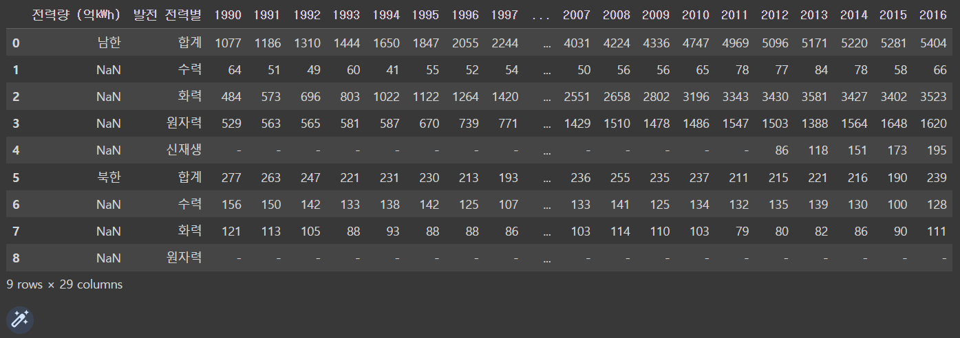Select value 3523 in the 2016 column
Screen dimensions: 960x338
click(933, 97)
